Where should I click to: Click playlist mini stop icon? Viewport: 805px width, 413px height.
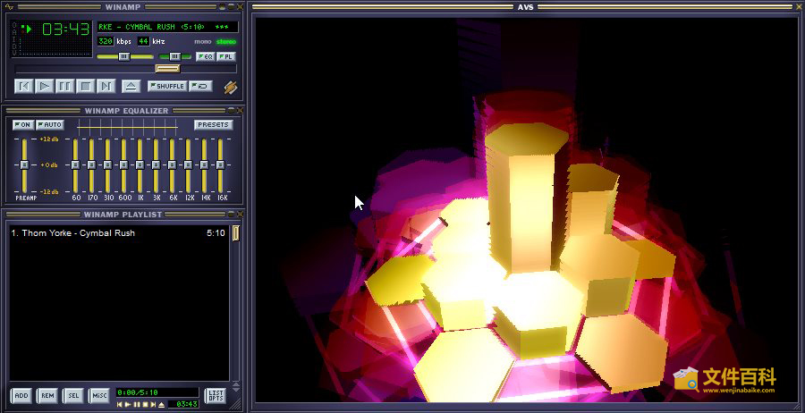(x=145, y=405)
